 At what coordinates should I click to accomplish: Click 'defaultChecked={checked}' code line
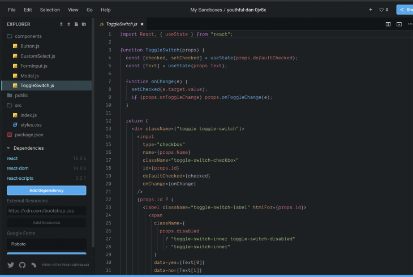(176, 176)
